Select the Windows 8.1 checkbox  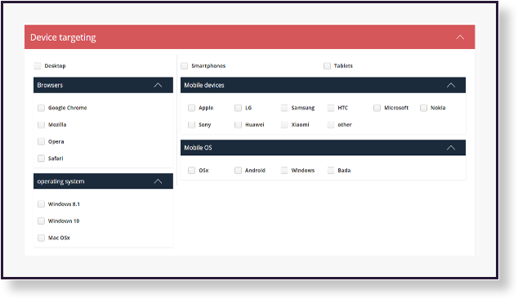[41, 204]
